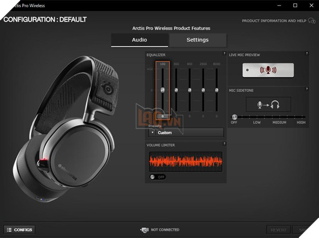Open the Live Mic Preview help question mark
This screenshot has height=238, width=319.
(x=307, y=53)
